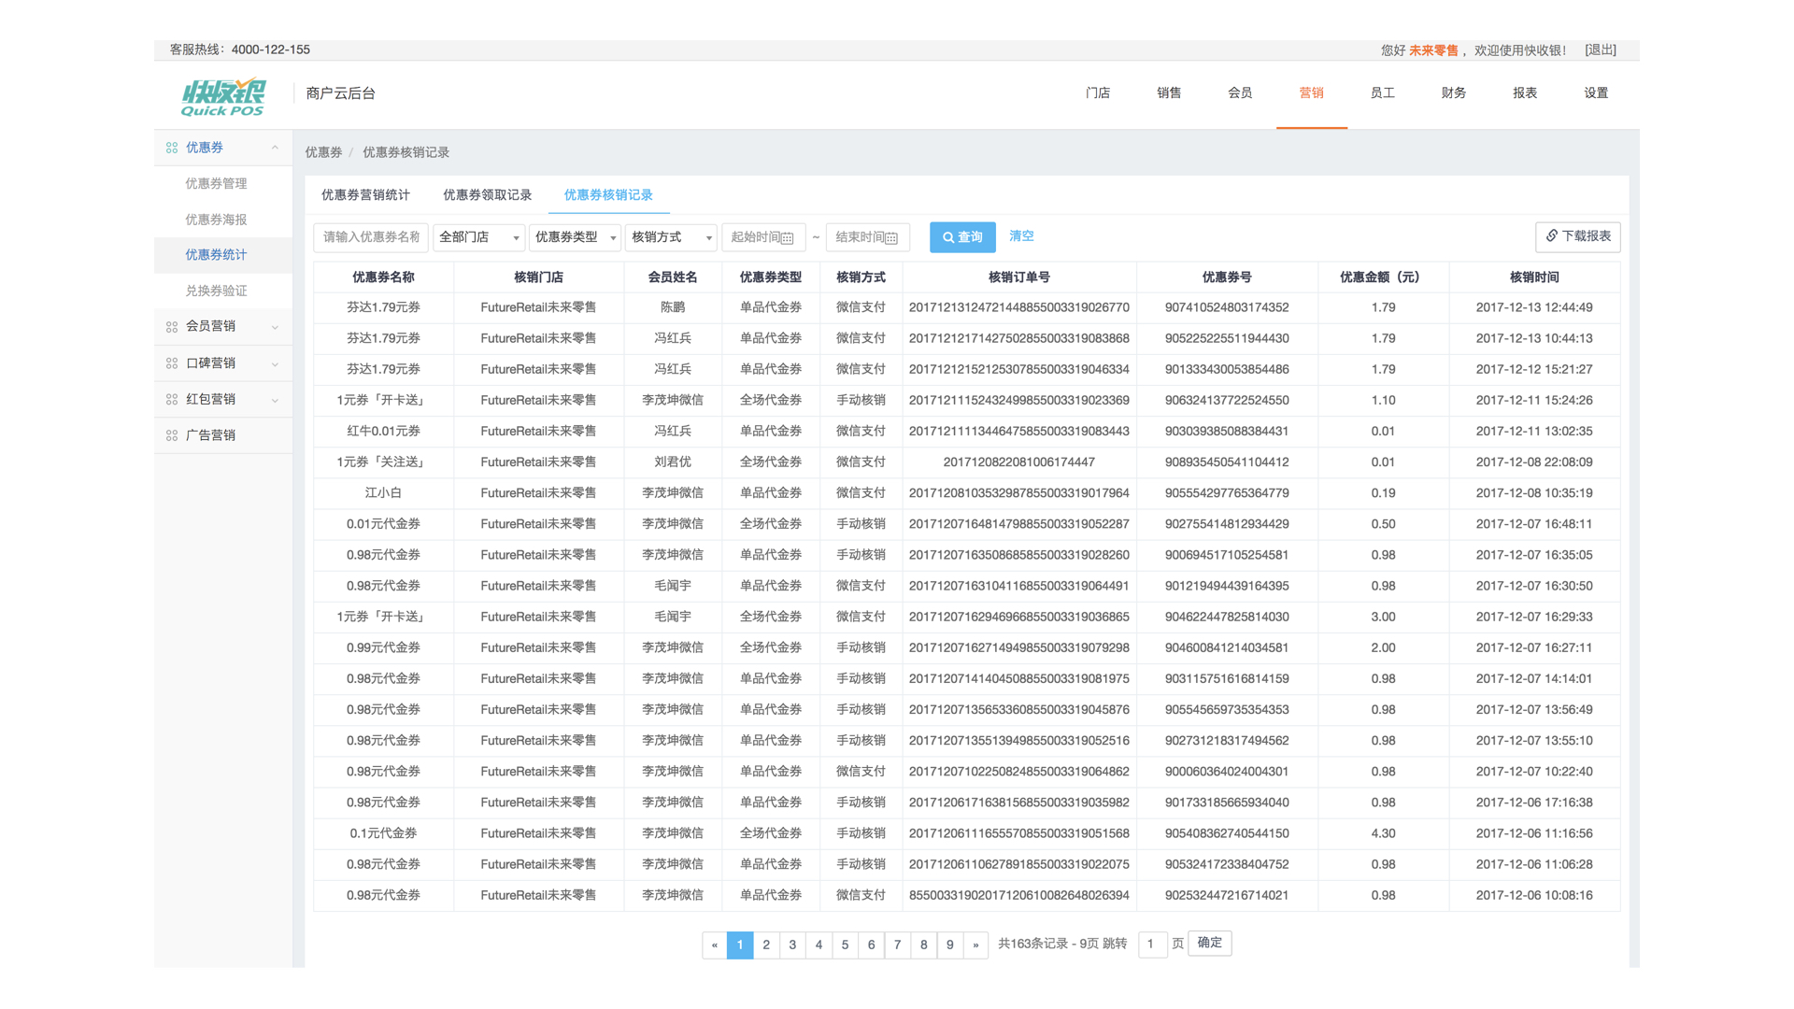
Task: Open the 核销方式 dropdown
Action: 671,237
